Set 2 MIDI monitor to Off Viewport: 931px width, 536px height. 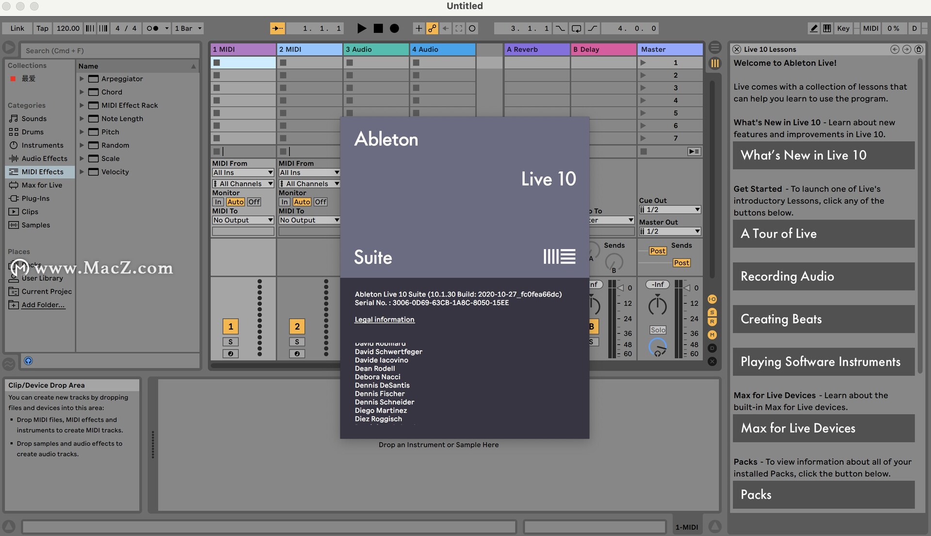320,202
